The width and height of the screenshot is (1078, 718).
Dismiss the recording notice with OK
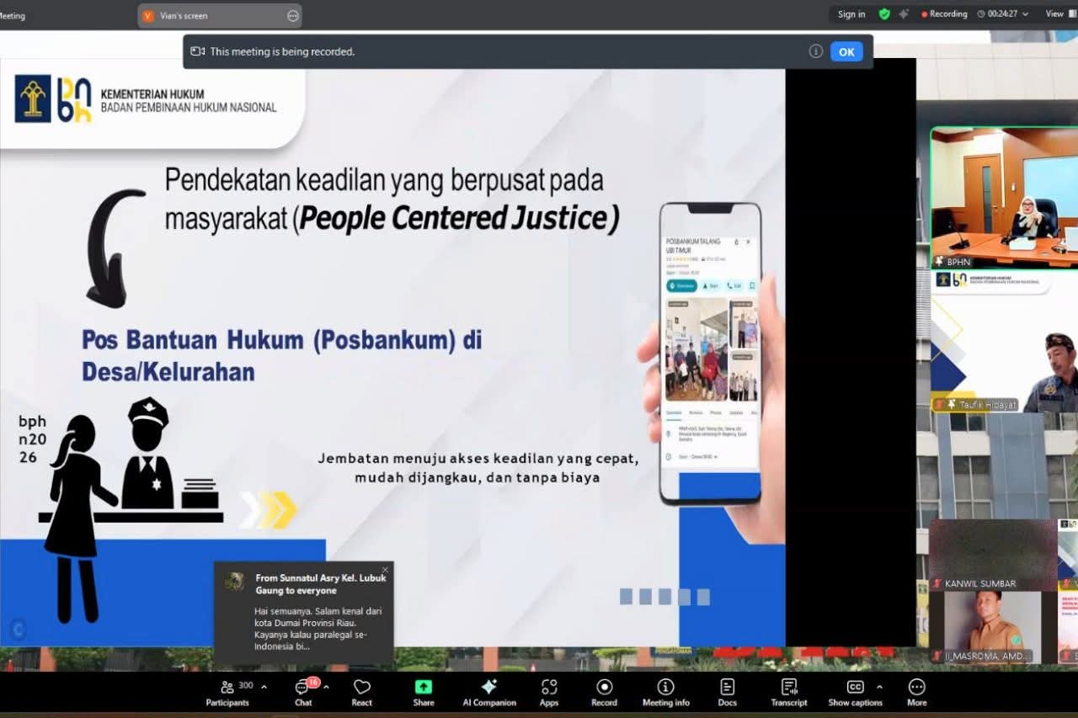(846, 51)
